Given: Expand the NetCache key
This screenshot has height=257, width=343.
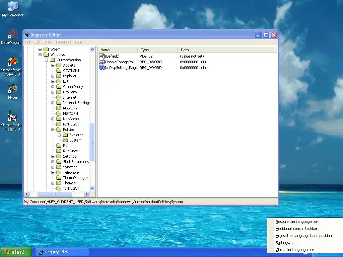Looking at the screenshot, I should [x=53, y=119].
